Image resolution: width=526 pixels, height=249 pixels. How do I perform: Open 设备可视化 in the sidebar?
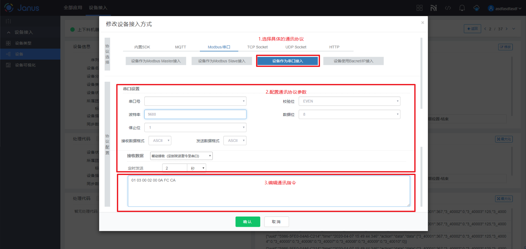tap(30, 65)
